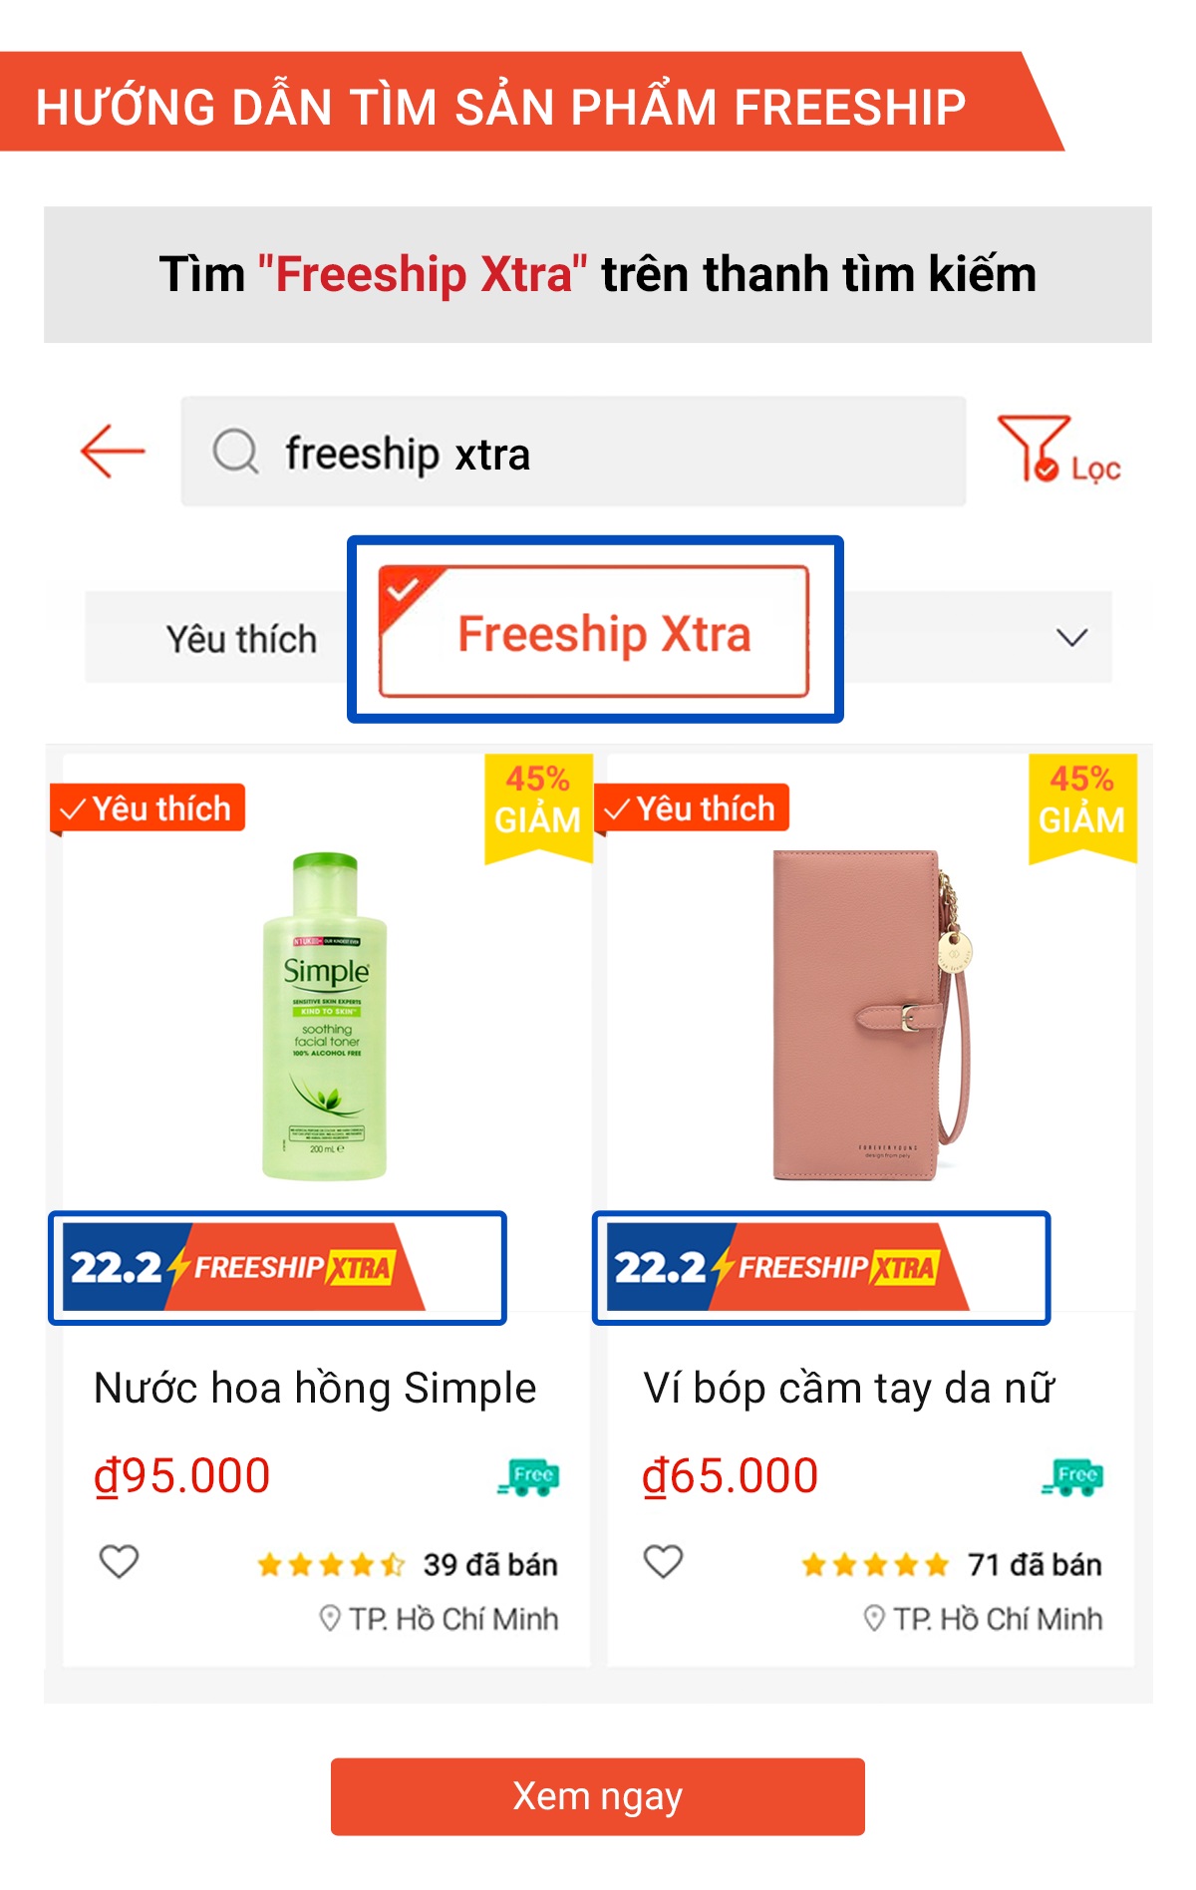The image size is (1196, 1890).
Task: Select the Simple toner bottle image
Action: click(325, 1017)
